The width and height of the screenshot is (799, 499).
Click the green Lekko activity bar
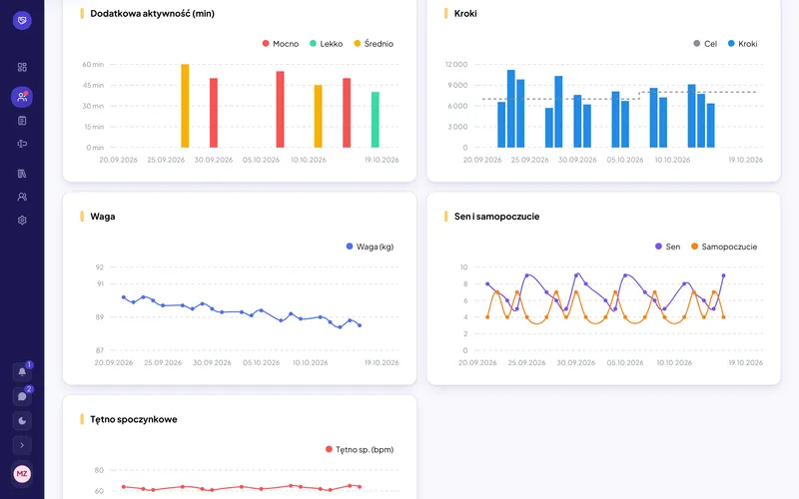point(376,120)
